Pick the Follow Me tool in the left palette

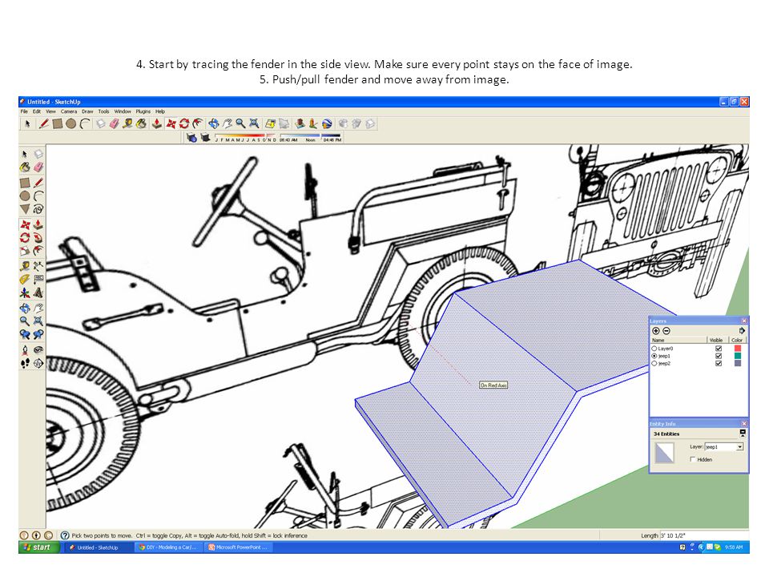tap(38, 238)
